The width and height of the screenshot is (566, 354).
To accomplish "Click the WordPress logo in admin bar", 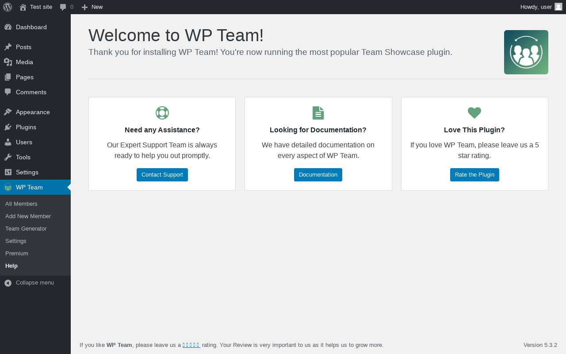I will pos(8,7).
